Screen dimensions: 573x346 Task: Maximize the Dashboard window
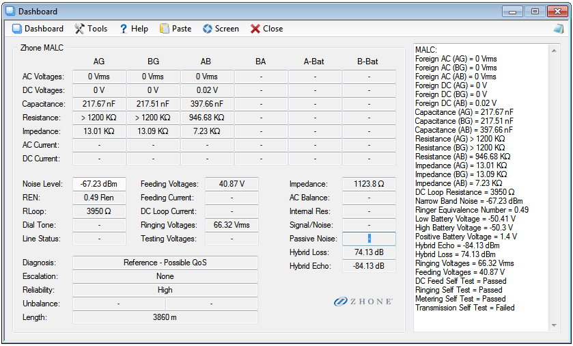coord(535,11)
